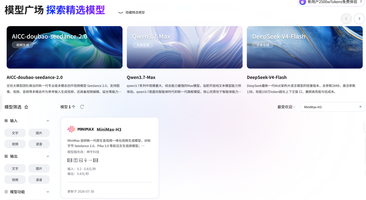Toggle the 语音 input filter

39,144
